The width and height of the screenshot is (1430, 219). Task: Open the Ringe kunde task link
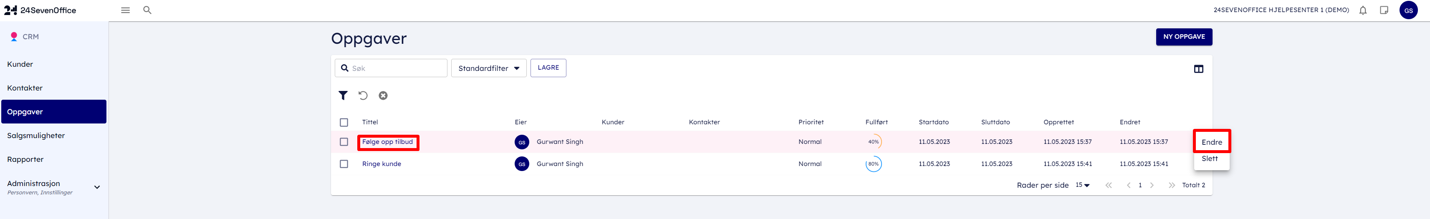point(382,164)
